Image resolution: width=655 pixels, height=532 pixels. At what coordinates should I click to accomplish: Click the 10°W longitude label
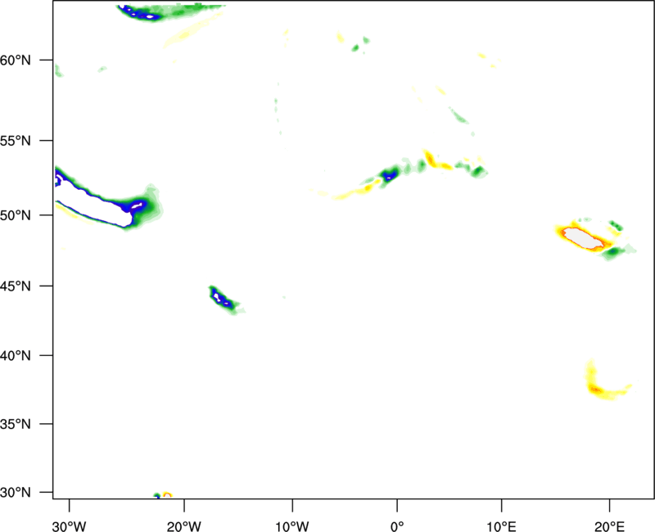[292, 526]
